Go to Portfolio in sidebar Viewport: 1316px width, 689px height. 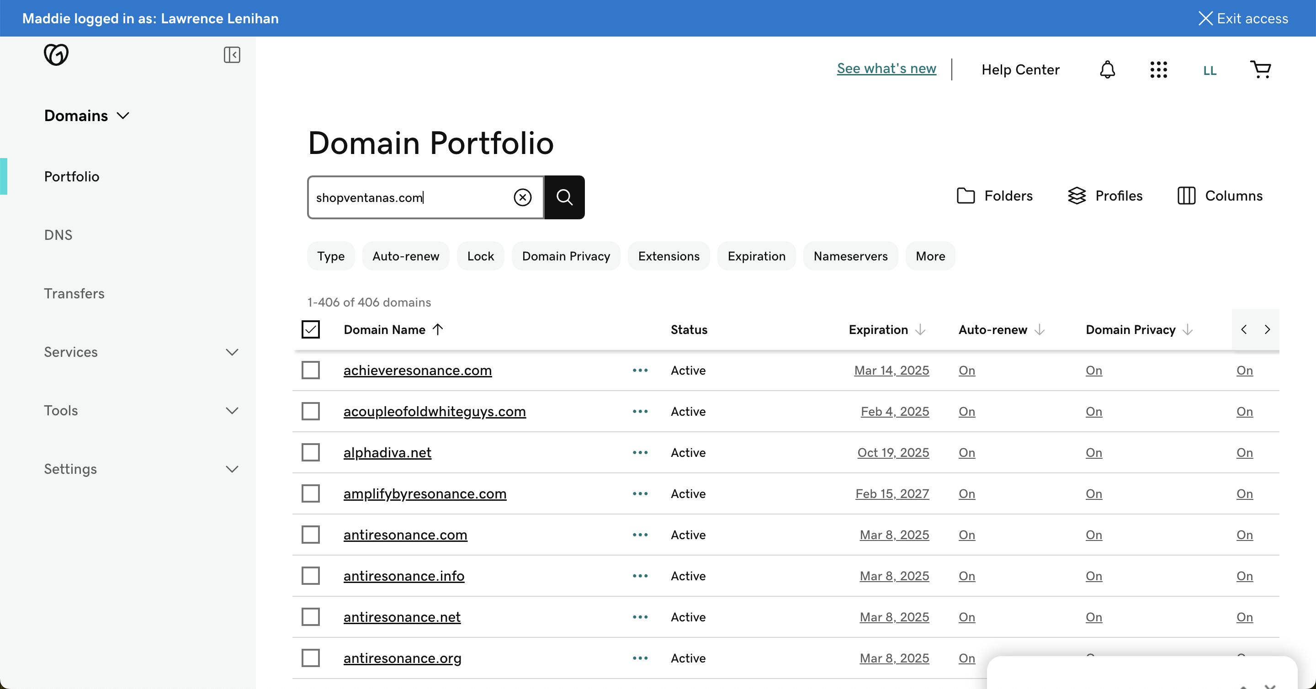coord(72,177)
